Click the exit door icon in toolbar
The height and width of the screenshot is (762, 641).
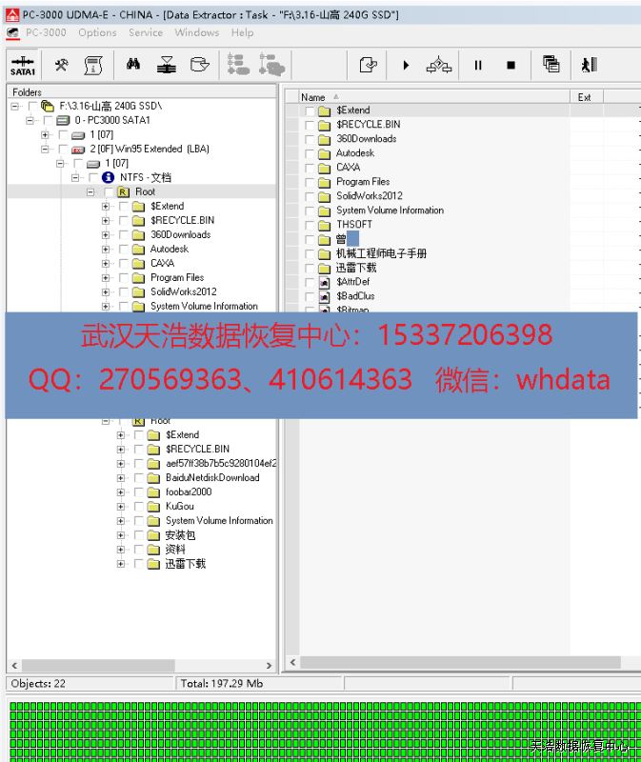coord(589,66)
